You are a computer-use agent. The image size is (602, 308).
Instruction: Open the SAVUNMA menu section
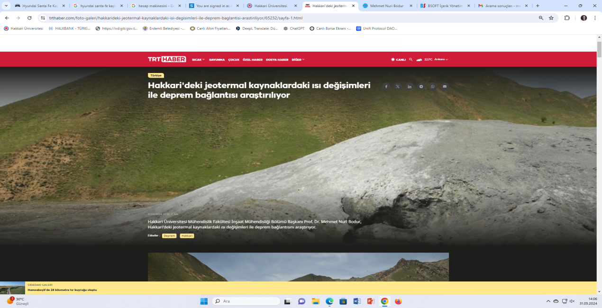pyautogui.click(x=217, y=60)
